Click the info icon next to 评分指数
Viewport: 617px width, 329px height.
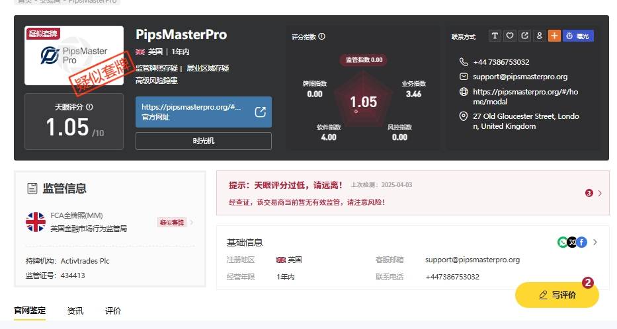pos(321,36)
